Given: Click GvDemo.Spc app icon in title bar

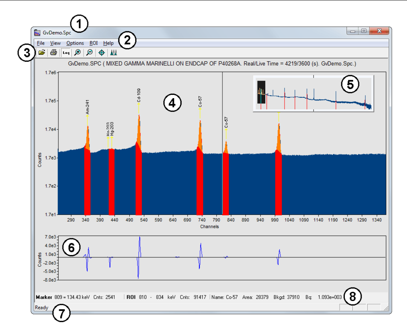Looking at the screenshot, I should coord(37,33).
